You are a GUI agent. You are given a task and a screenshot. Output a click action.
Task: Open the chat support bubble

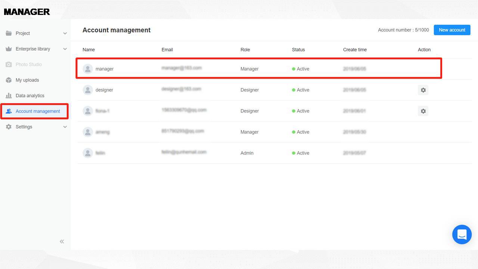point(462,234)
